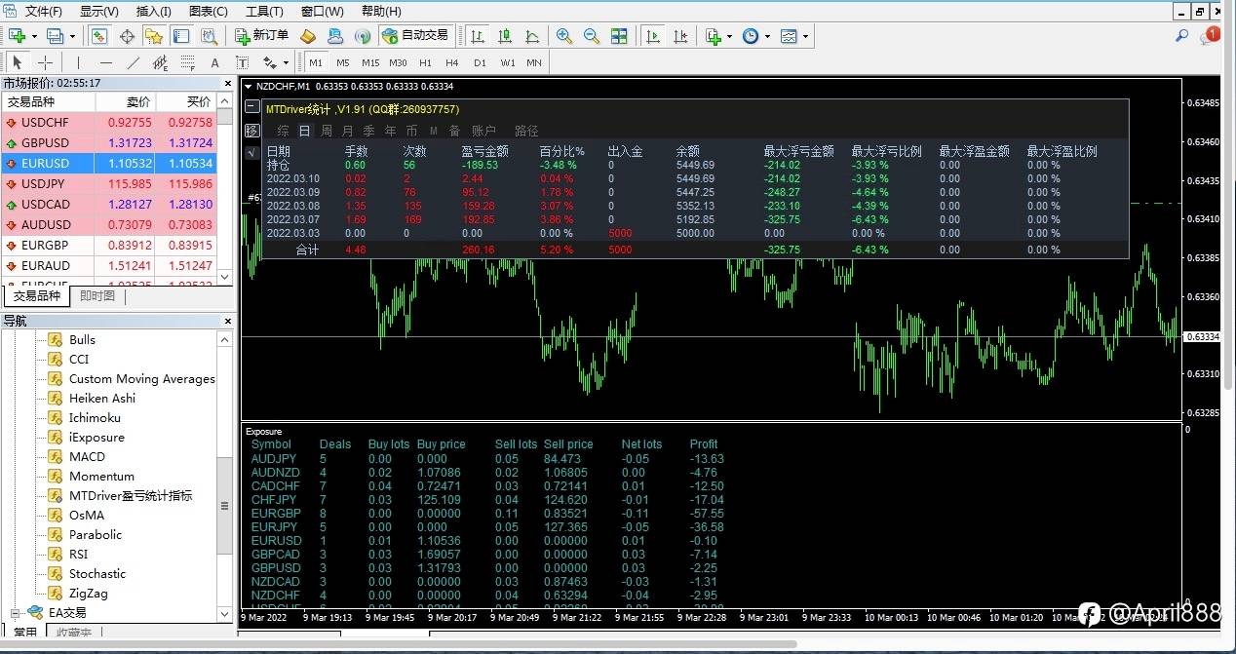Toggle the Market Watch window icon

pyautogui.click(x=99, y=36)
